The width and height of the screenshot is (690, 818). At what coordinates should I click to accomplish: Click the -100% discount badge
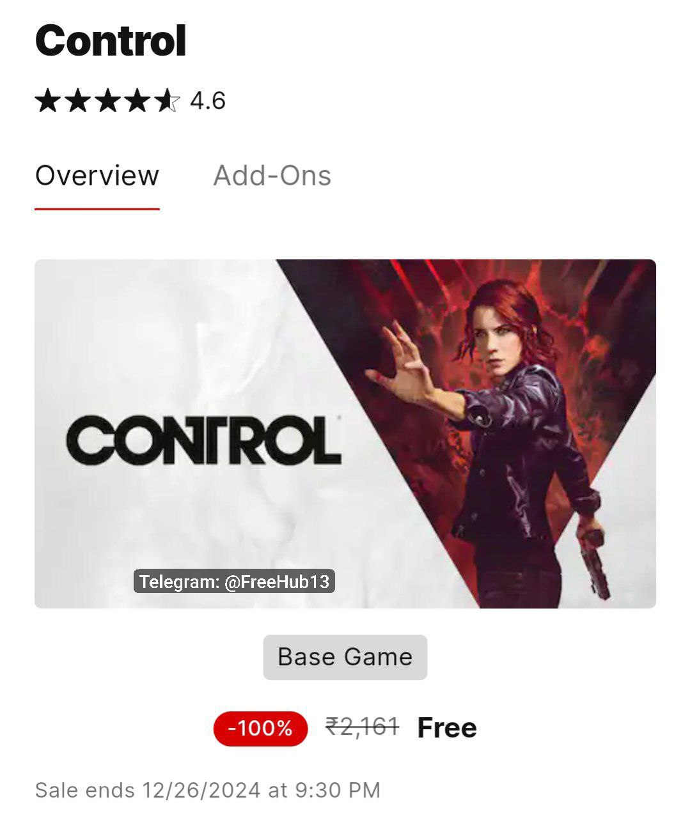[260, 728]
